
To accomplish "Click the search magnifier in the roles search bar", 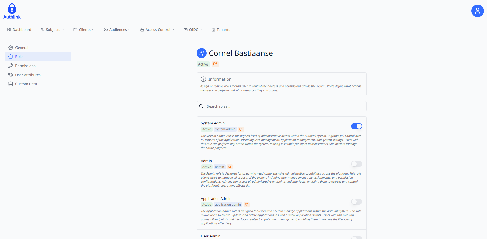I will click(201, 106).
